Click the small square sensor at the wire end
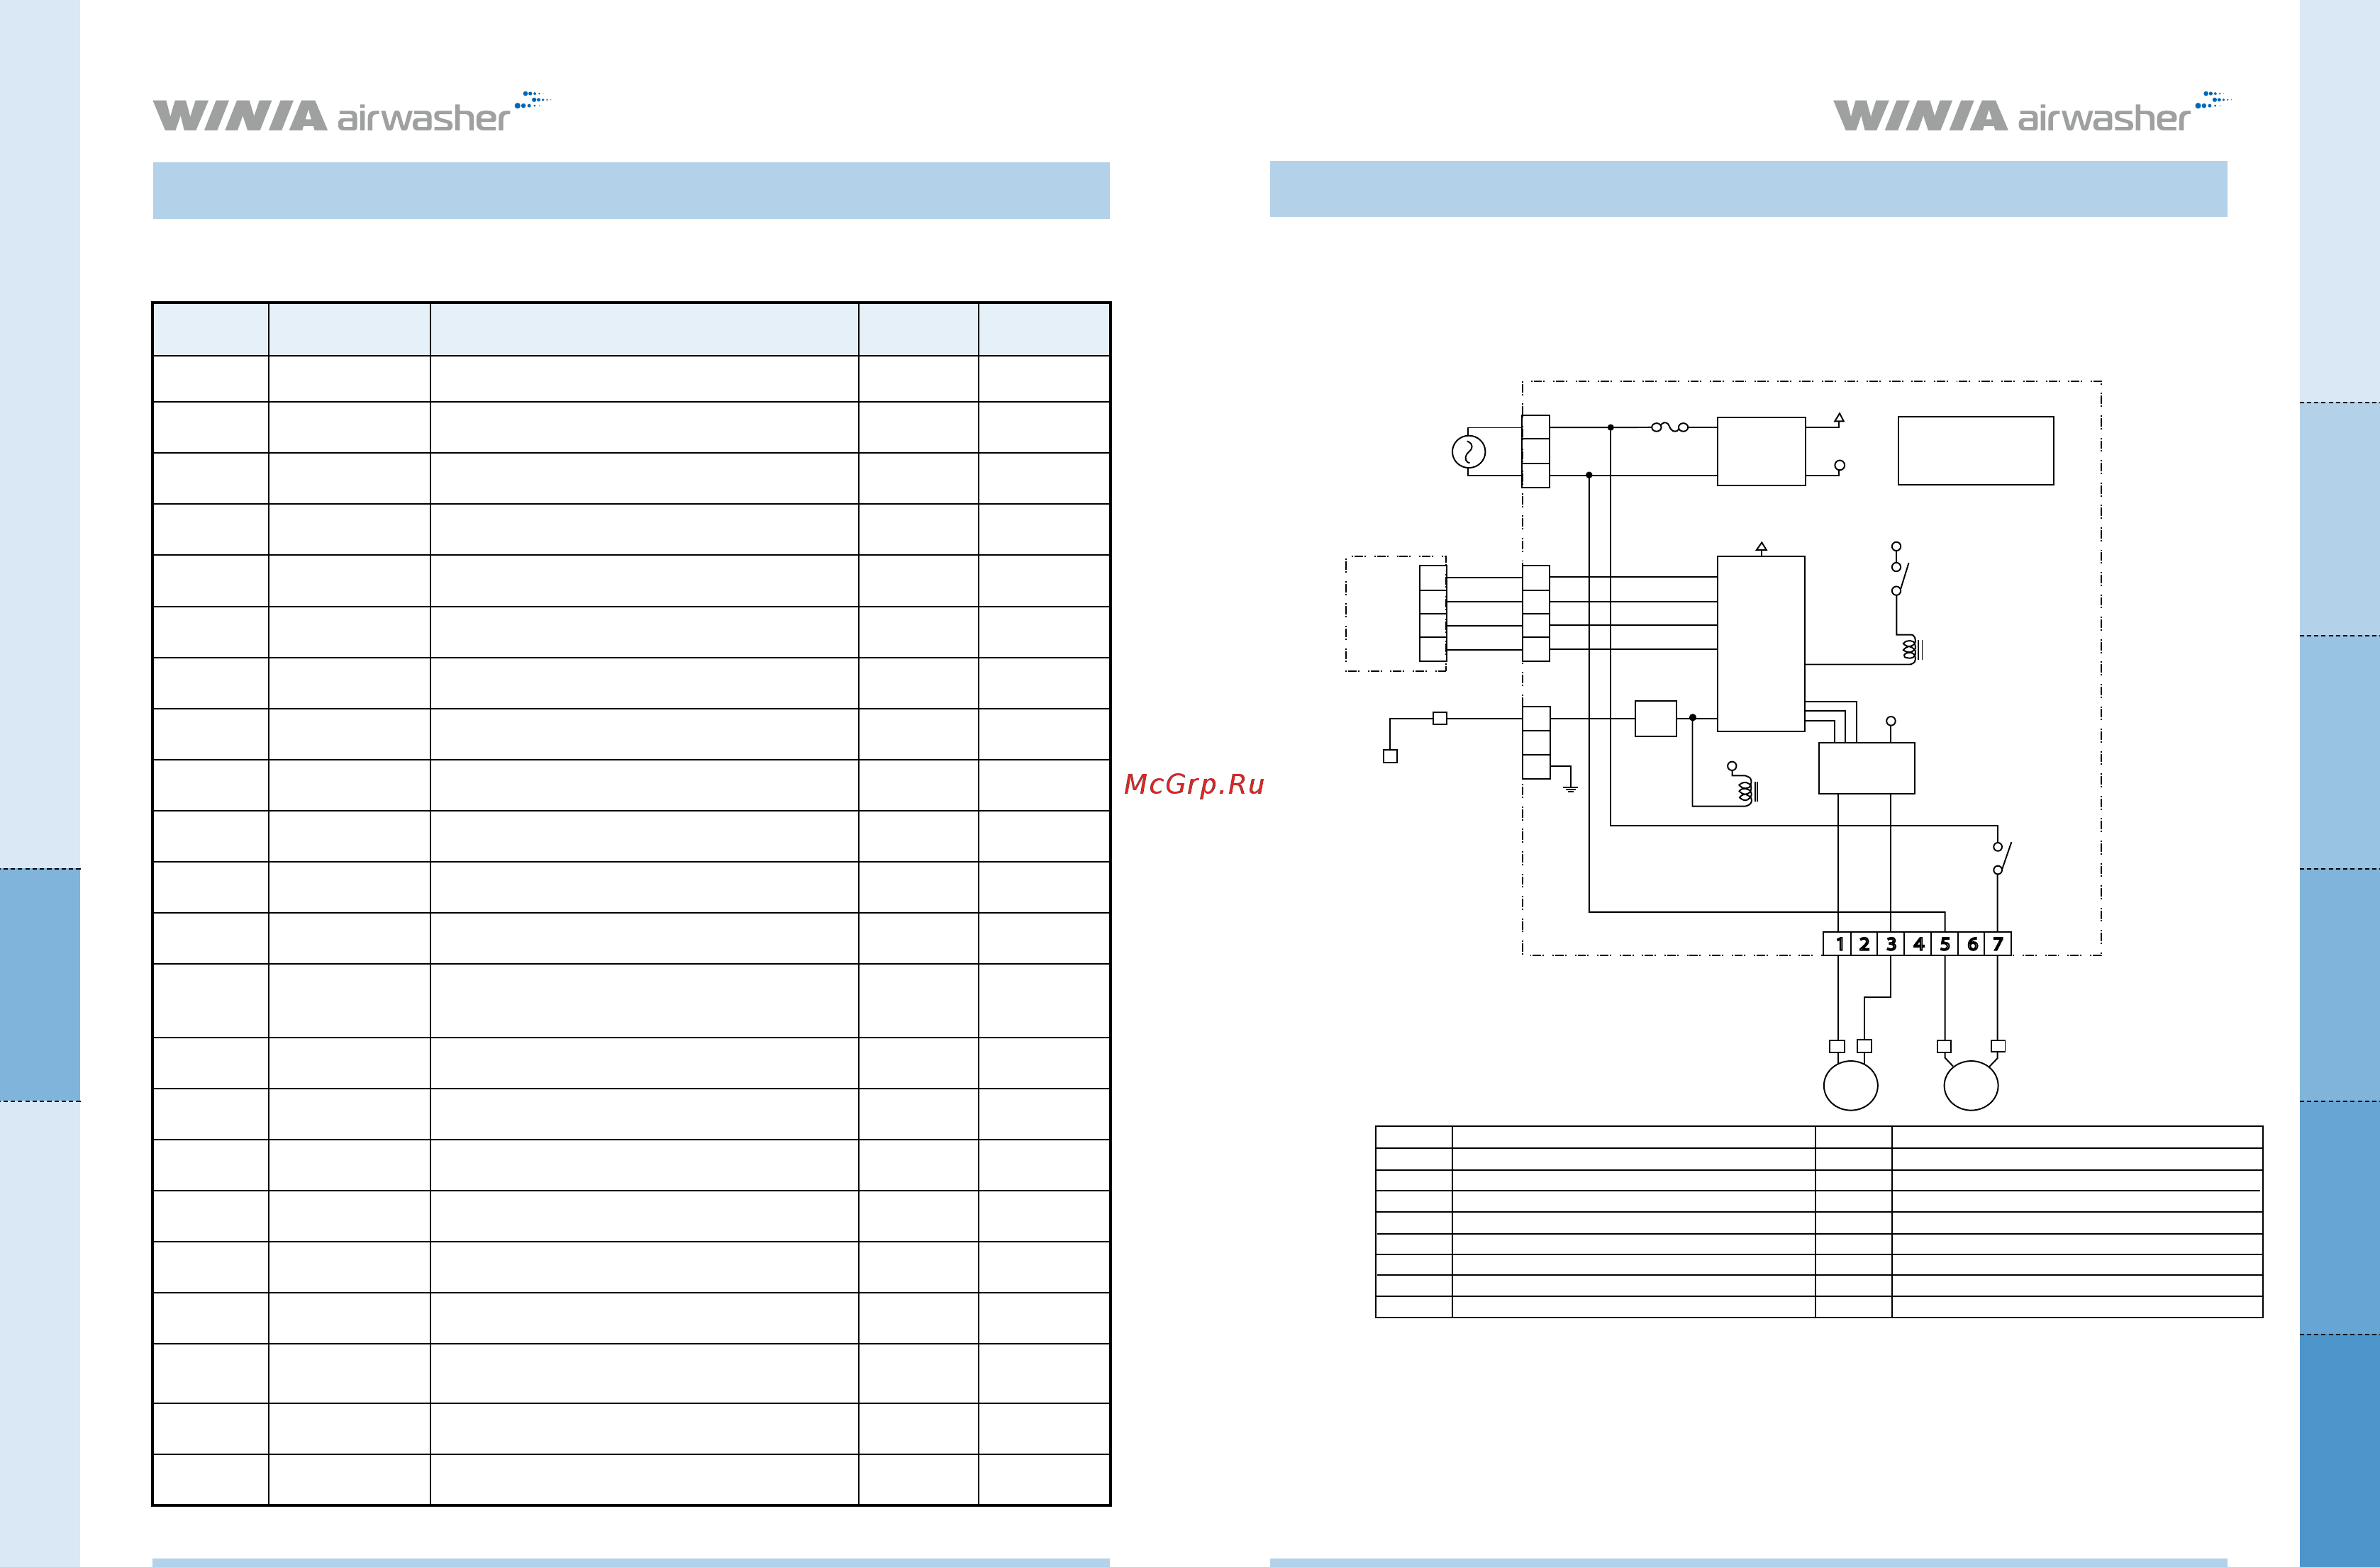 click(1390, 756)
